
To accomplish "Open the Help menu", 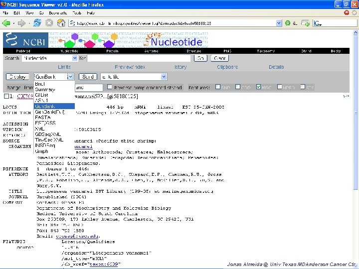I will pyautogui.click(x=90, y=13).
